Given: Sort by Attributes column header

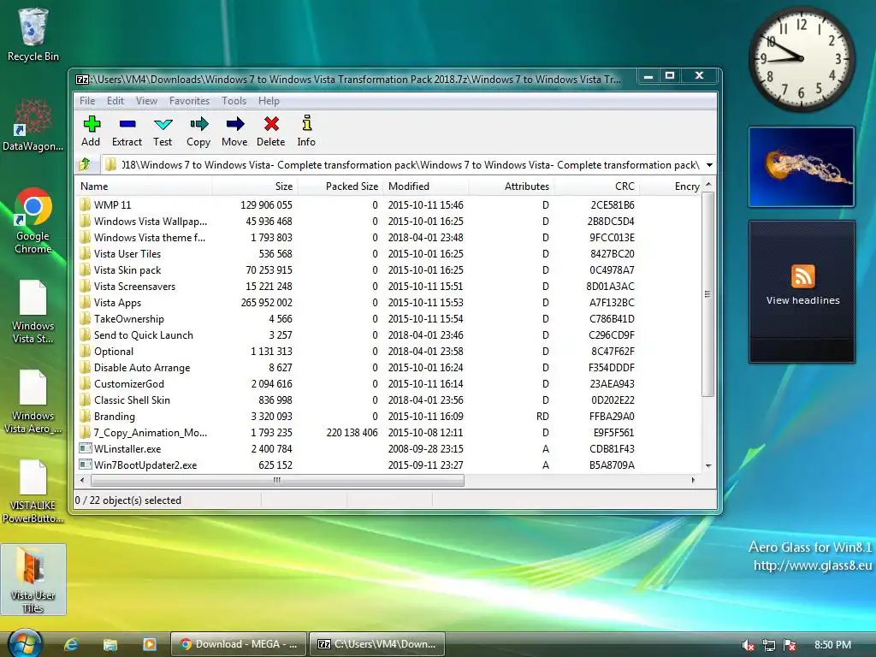Looking at the screenshot, I should pyautogui.click(x=512, y=186).
